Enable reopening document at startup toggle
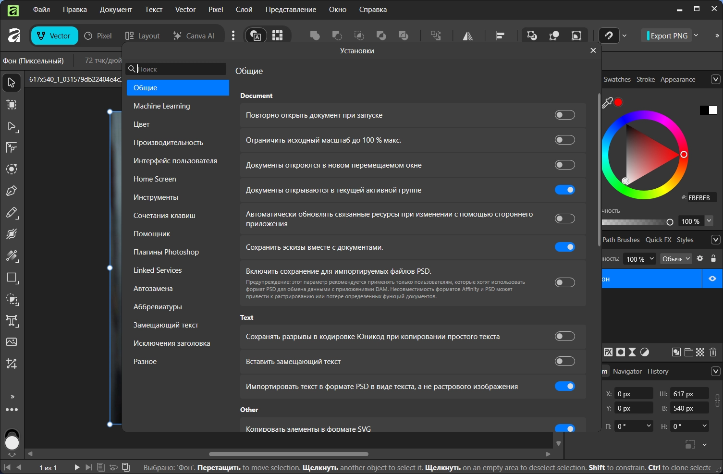 point(564,115)
